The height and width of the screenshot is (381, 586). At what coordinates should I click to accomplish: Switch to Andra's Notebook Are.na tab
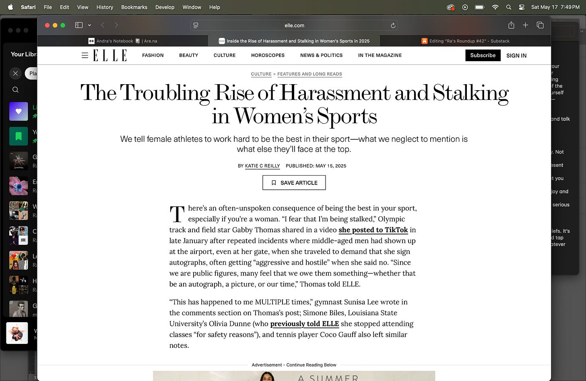[123, 41]
